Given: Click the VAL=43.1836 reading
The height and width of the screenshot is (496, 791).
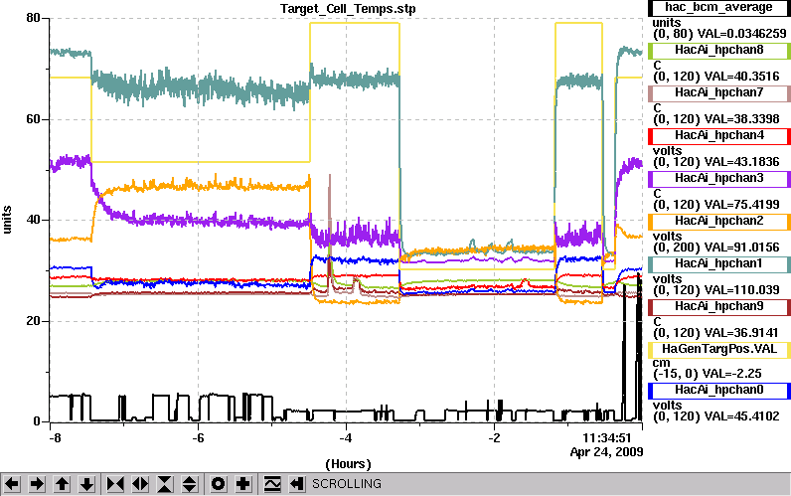Looking at the screenshot, I should pos(741,162).
